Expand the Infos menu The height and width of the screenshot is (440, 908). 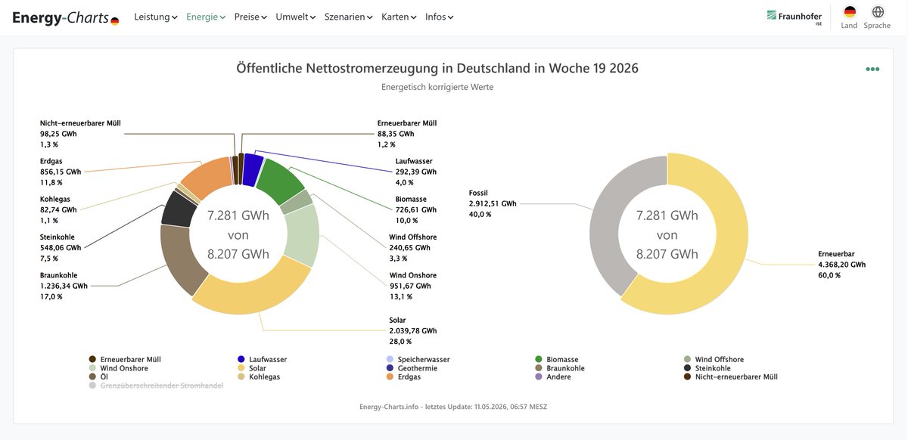[x=440, y=17]
